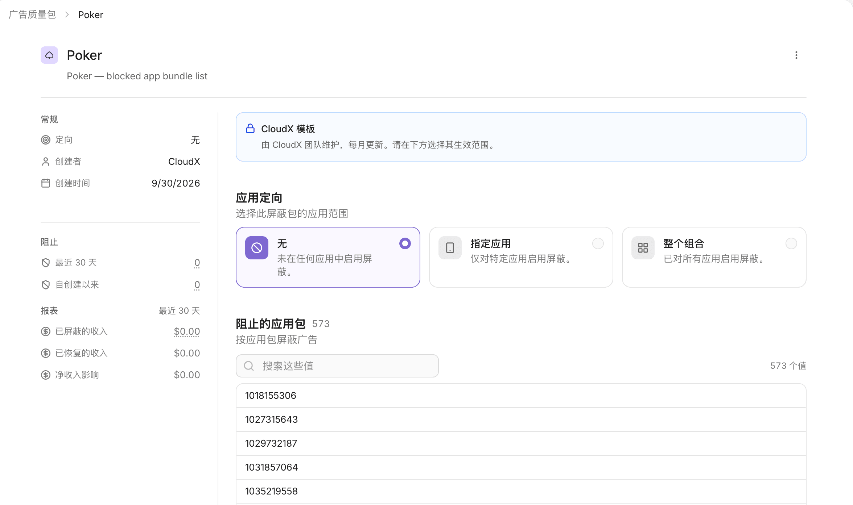
Task: Click the shield icon beside 最近 30 天
Action: (x=46, y=263)
